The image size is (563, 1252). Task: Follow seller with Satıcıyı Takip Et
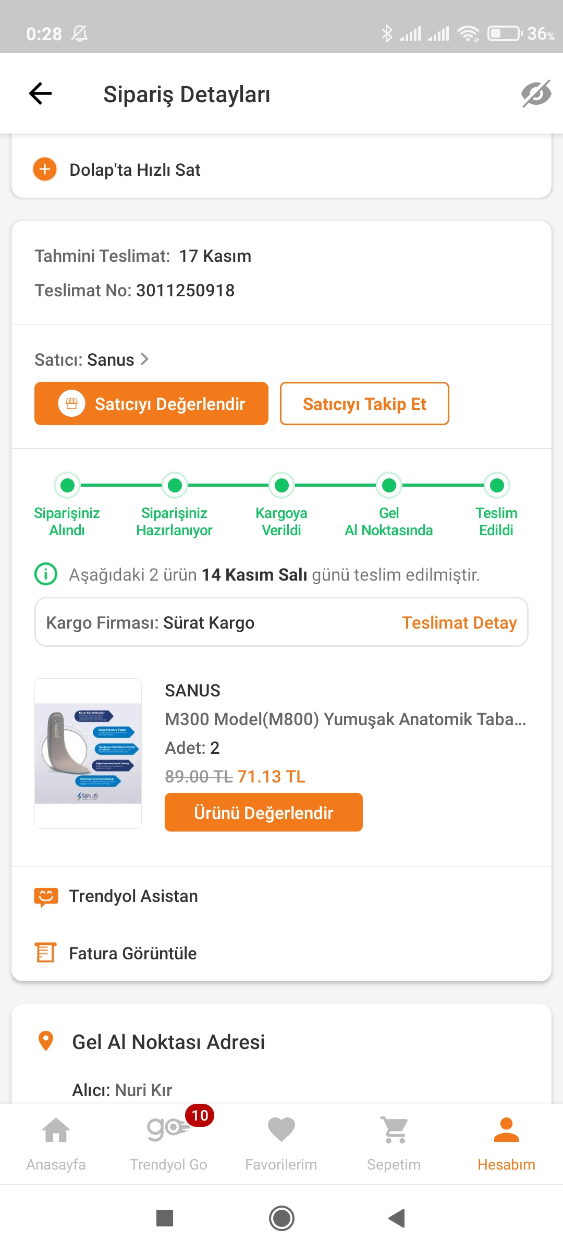click(364, 404)
